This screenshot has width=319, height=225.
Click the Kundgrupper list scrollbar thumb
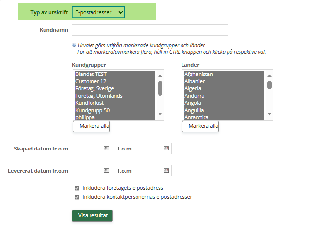pyautogui.click(x=160, y=88)
